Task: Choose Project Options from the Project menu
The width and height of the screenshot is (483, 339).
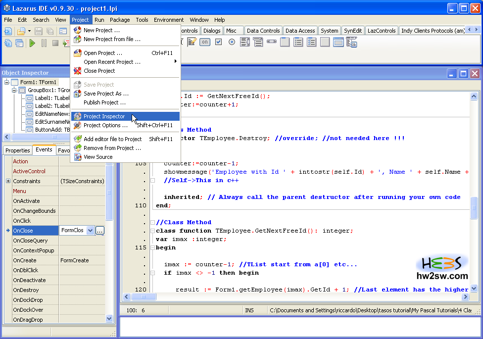Action: pos(125,125)
